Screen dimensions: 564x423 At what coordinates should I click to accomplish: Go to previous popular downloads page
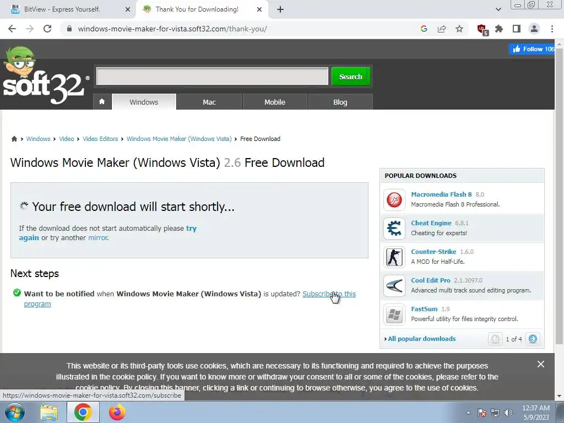[495, 339]
